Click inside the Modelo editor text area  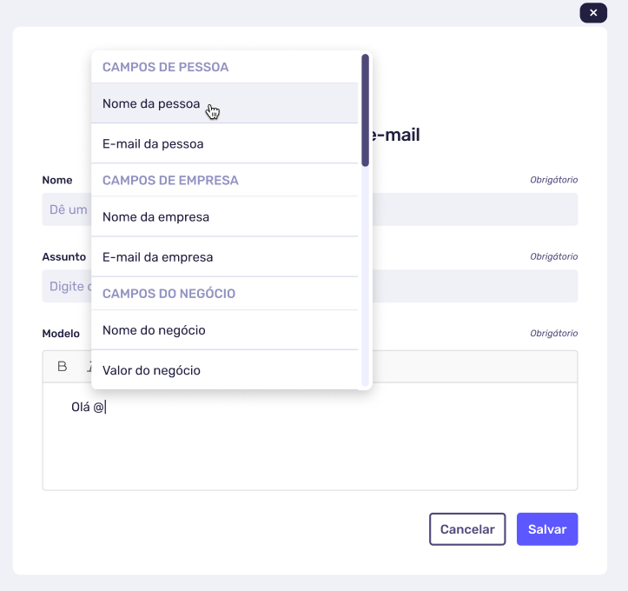click(x=309, y=443)
